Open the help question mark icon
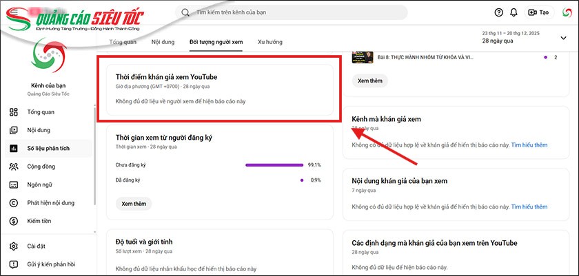Viewport: 579px width, 276px height. click(498, 12)
